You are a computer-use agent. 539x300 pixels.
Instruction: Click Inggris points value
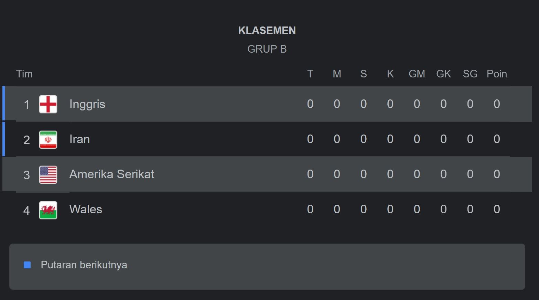[497, 104]
